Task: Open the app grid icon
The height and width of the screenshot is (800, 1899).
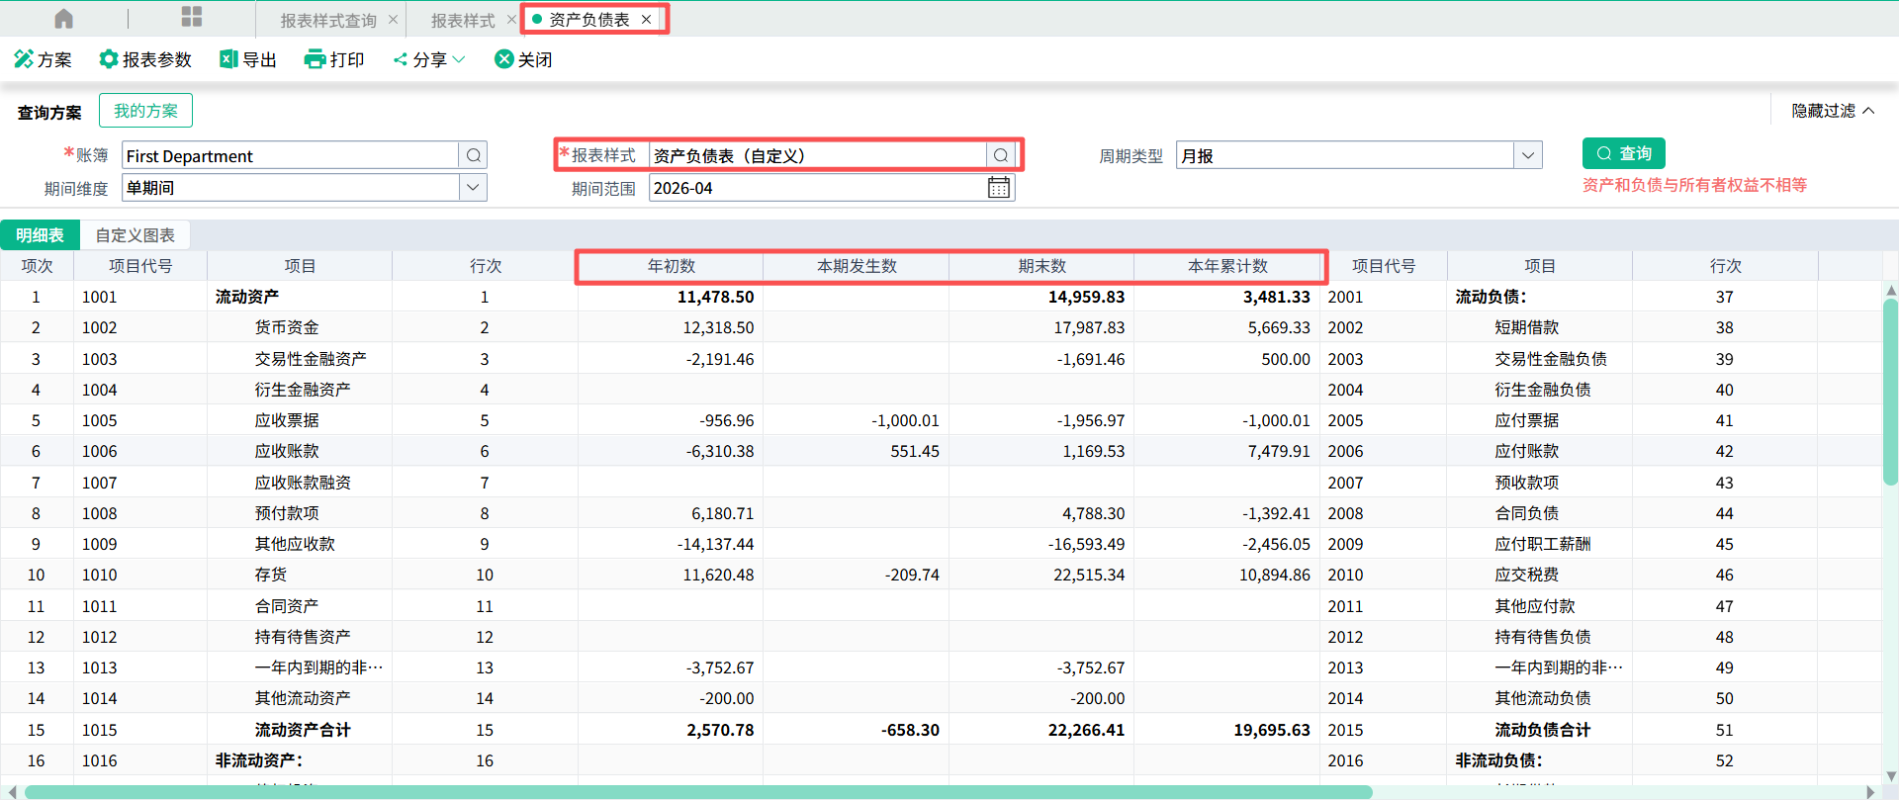Action: tap(192, 17)
